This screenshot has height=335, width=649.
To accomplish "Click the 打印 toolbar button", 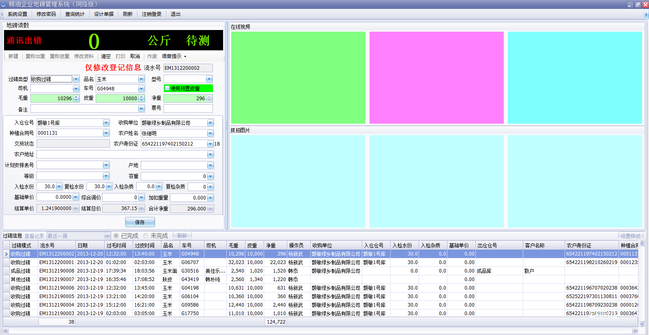I will coord(120,56).
